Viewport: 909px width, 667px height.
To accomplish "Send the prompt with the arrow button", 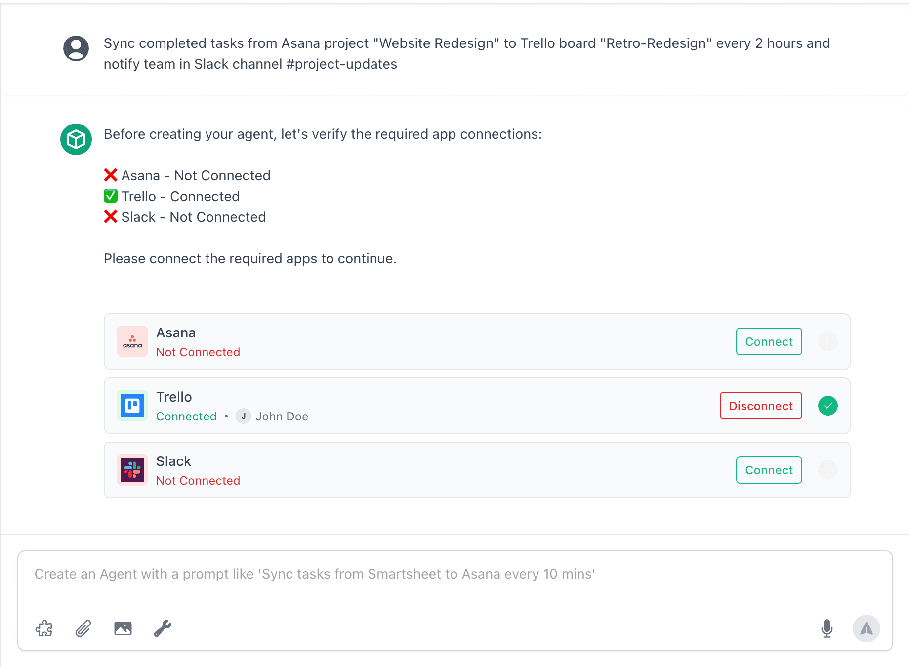I will tap(867, 628).
